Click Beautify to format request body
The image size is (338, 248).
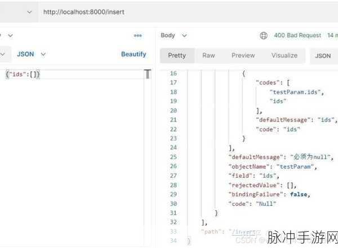134,54
